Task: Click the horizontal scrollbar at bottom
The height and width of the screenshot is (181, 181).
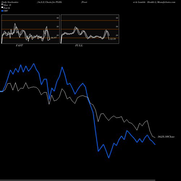Action: click(77, 180)
